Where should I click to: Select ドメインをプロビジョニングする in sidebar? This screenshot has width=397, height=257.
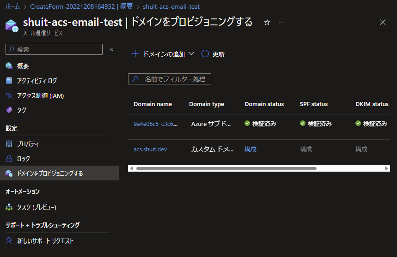(60, 173)
